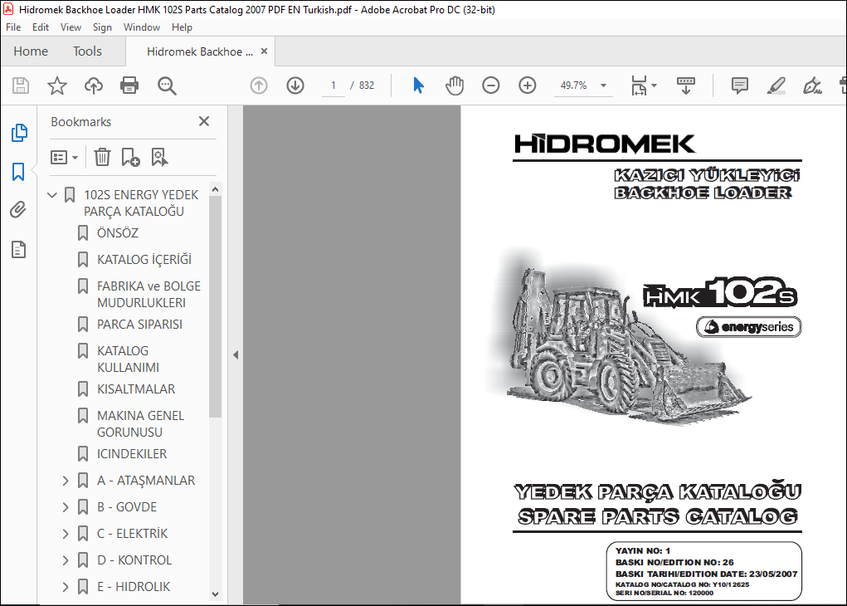Add a new bookmark icon
The image size is (847, 606).
pyautogui.click(x=131, y=158)
